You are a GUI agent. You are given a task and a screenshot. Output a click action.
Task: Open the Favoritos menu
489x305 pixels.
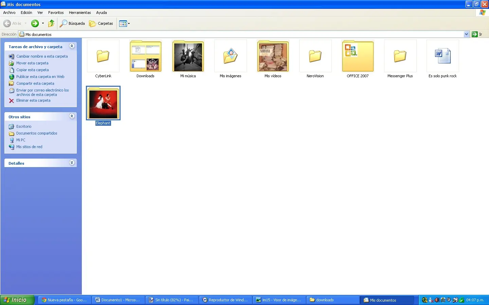(56, 13)
